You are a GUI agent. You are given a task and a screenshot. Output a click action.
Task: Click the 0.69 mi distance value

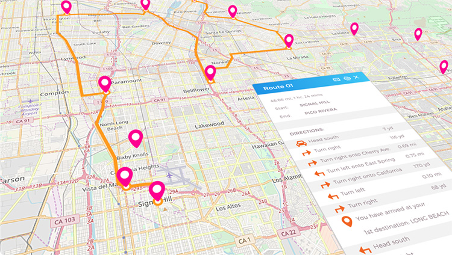[x=407, y=146]
